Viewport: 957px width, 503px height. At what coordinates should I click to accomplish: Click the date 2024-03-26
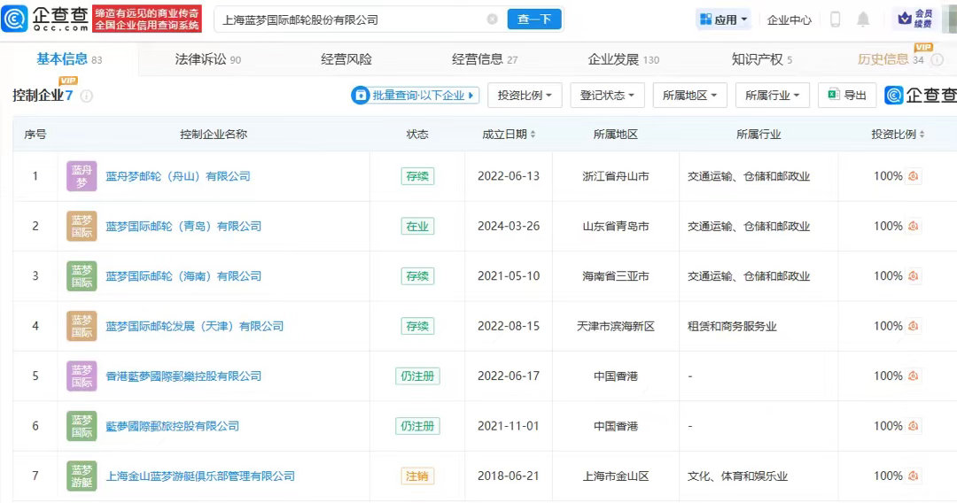[509, 226]
